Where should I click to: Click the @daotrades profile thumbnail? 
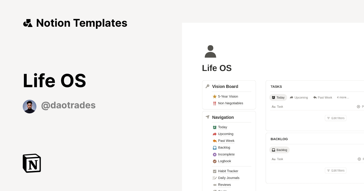(x=29, y=106)
